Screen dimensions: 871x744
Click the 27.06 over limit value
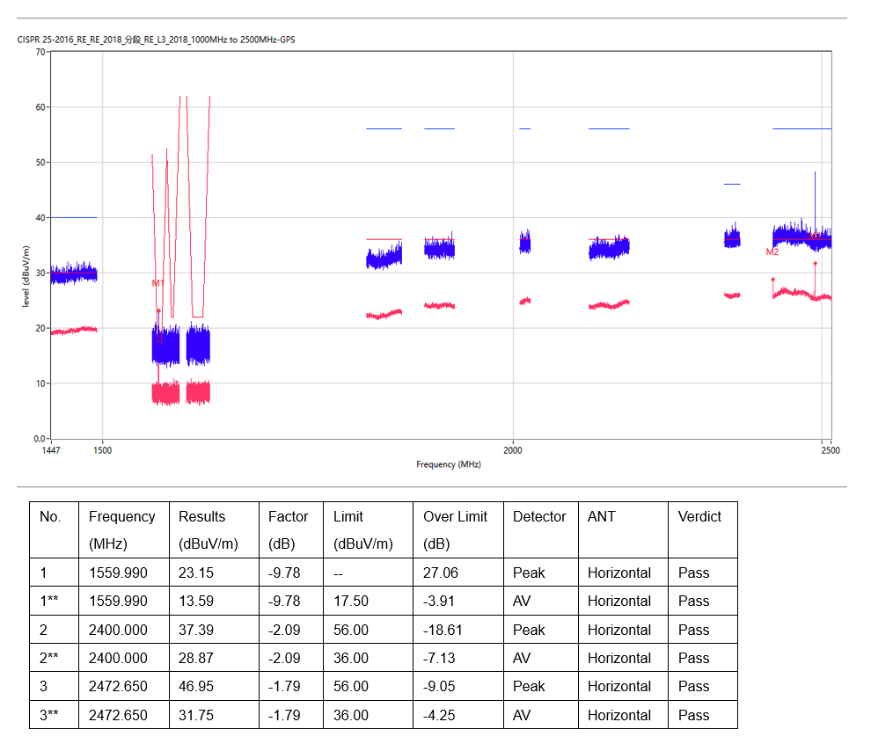(x=441, y=573)
